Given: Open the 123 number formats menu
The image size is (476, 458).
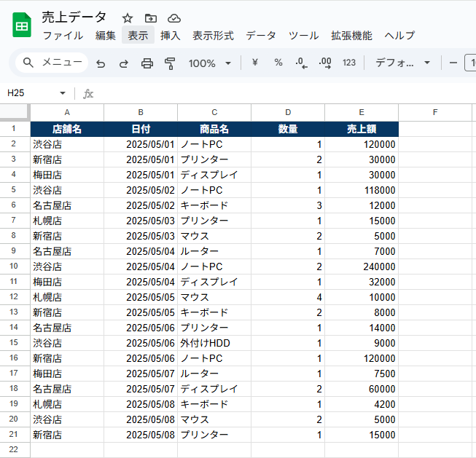Looking at the screenshot, I should (349, 63).
